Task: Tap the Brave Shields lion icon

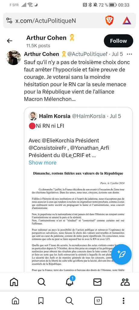Action: [109, 21]
